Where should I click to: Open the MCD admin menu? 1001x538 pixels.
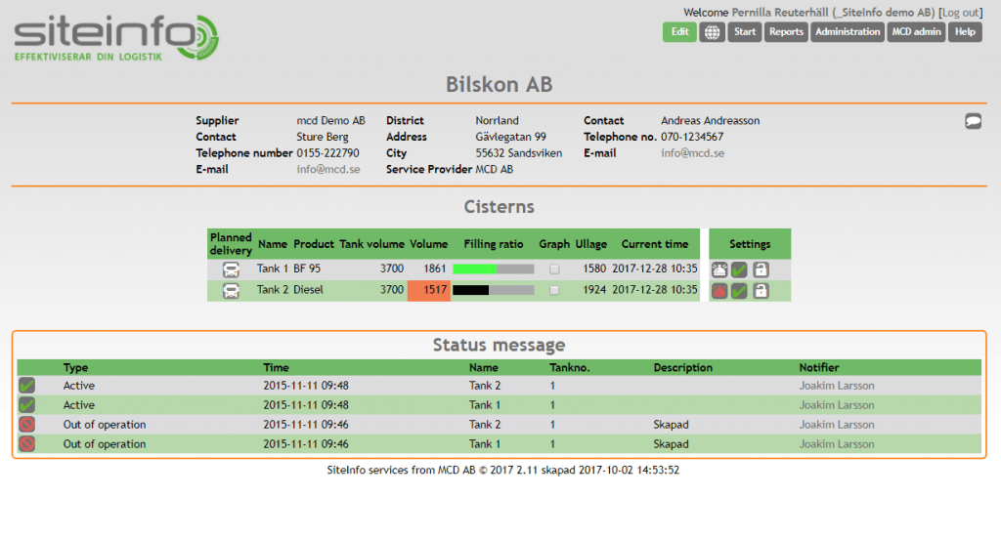coord(916,32)
